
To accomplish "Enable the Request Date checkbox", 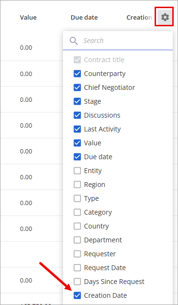I will click(77, 268).
